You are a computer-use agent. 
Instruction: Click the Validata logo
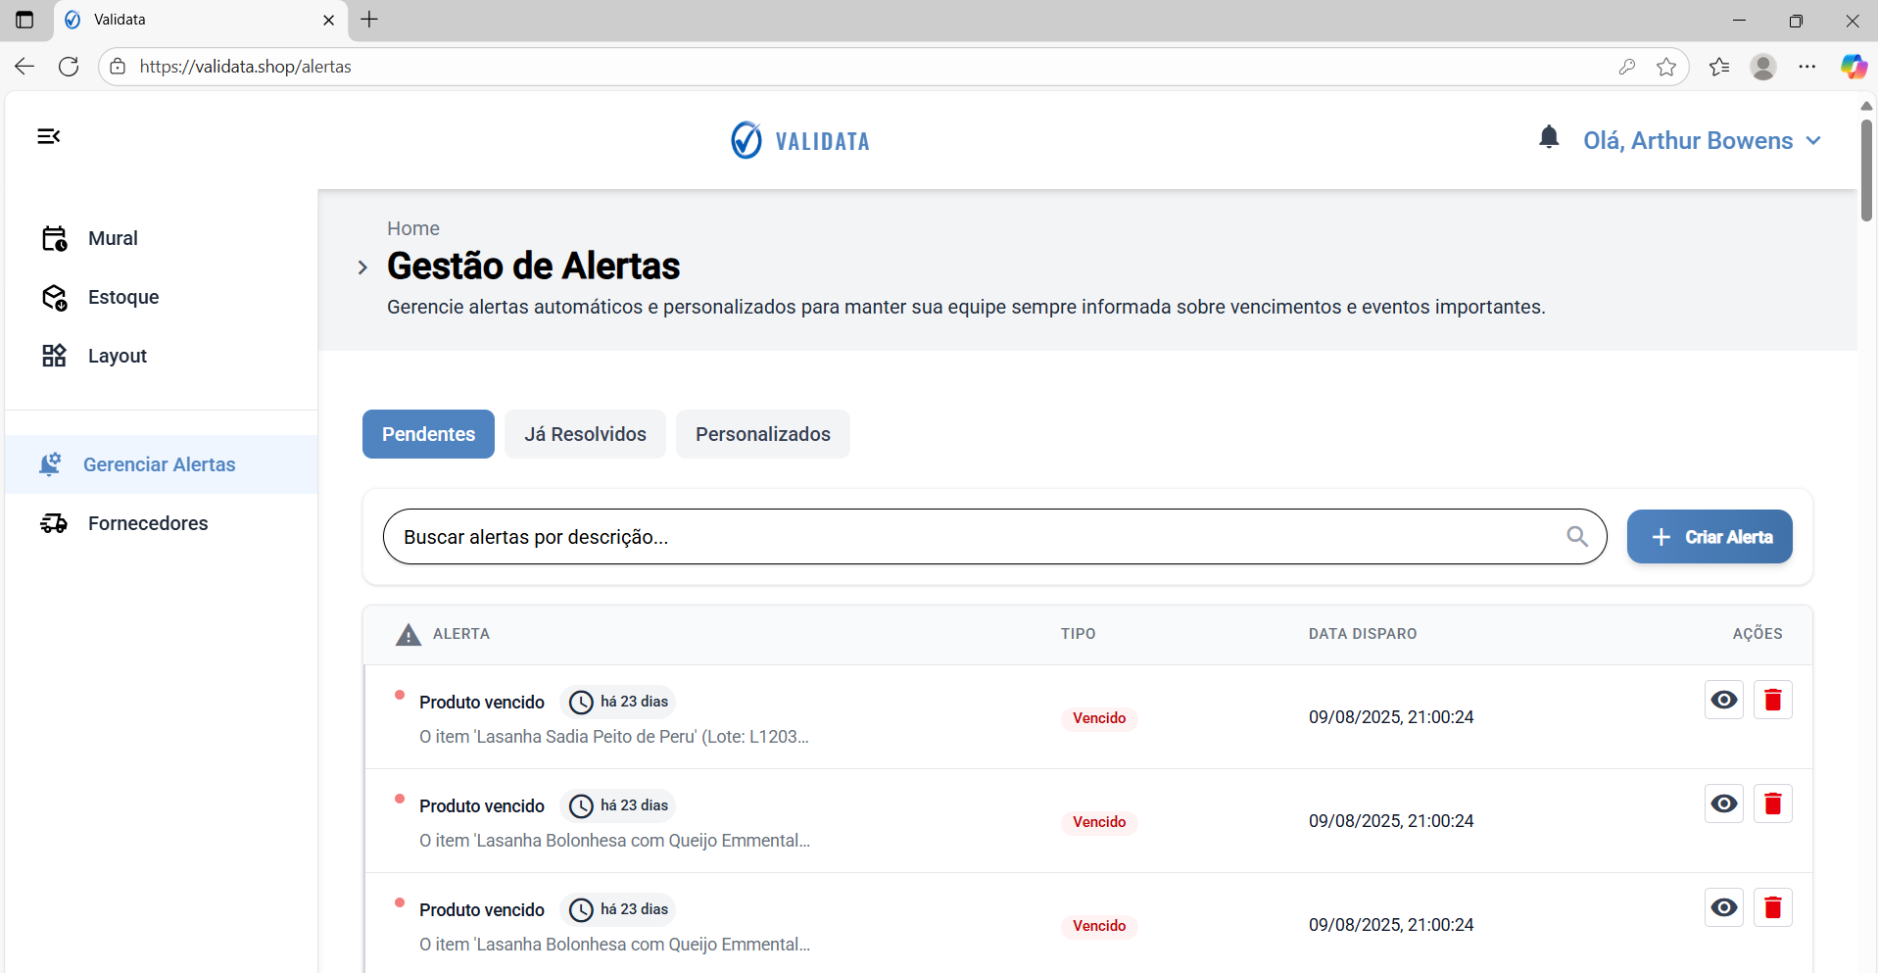pos(799,139)
